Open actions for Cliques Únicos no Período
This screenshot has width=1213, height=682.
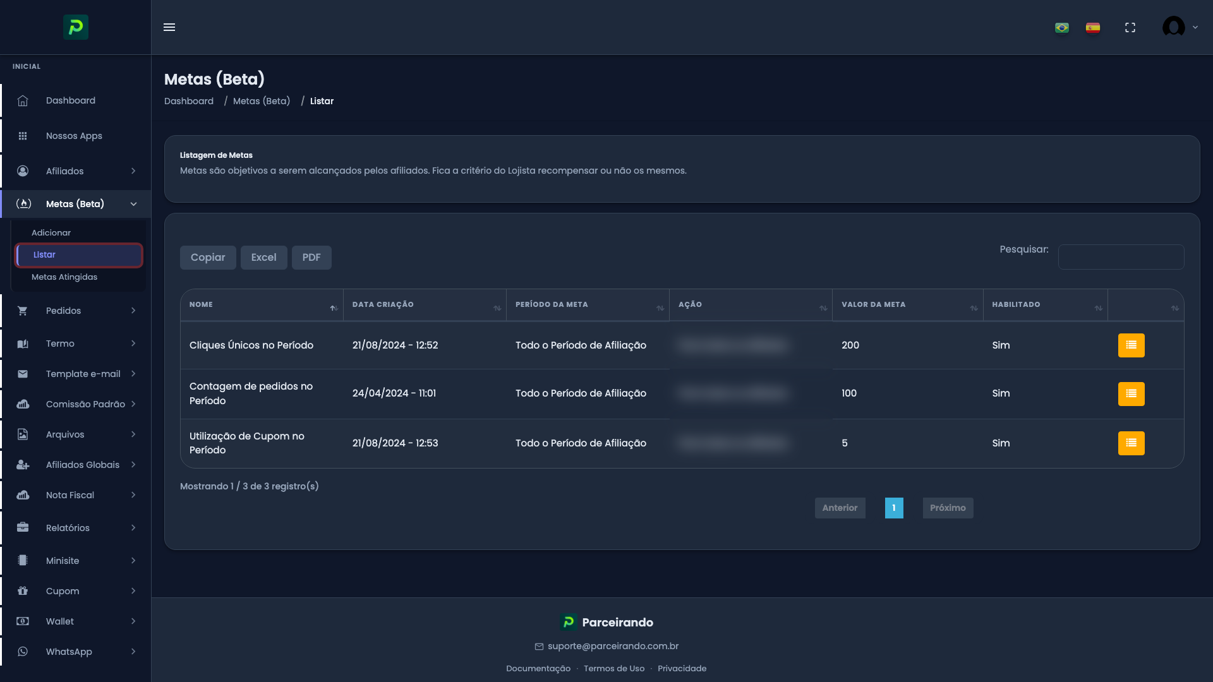pyautogui.click(x=1131, y=345)
